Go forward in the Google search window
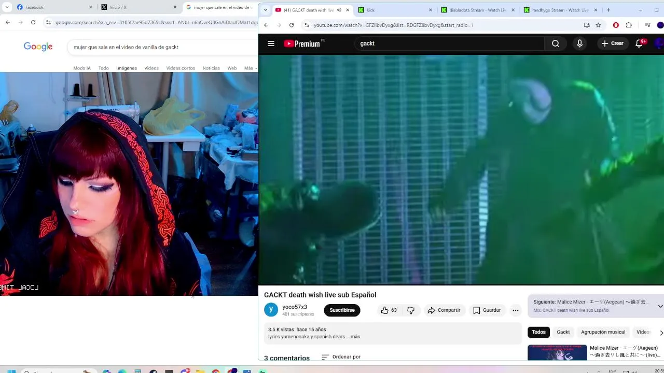 click(20, 22)
